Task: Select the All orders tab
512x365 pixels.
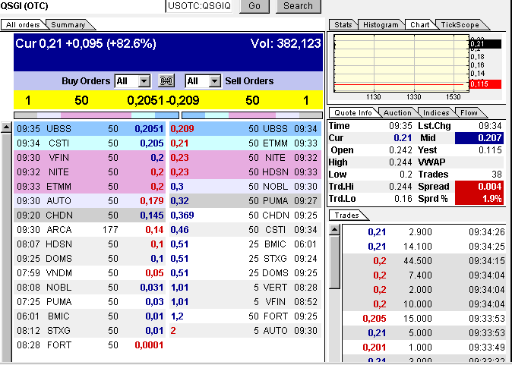Action: [23, 25]
